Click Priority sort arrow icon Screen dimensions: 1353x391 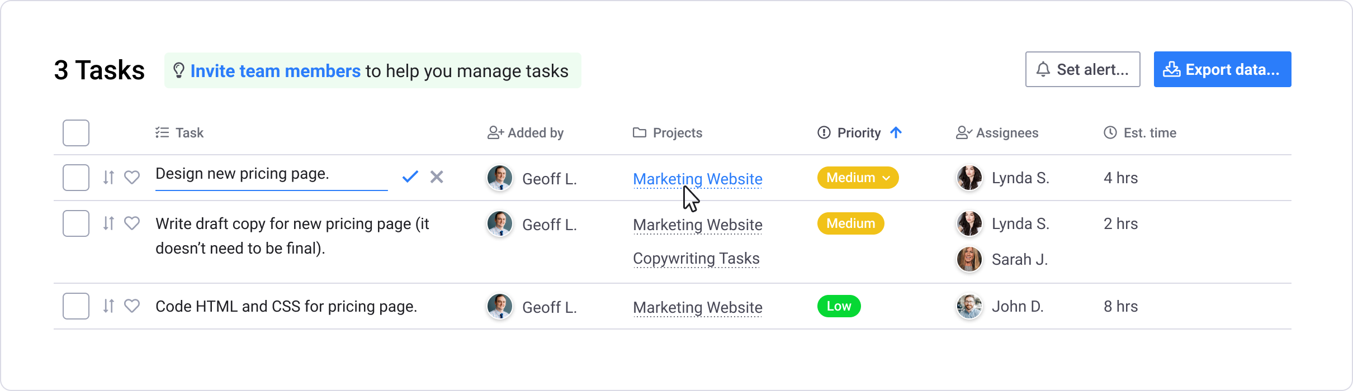896,132
